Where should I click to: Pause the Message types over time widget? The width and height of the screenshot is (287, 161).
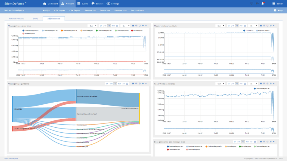click(x=133, y=26)
